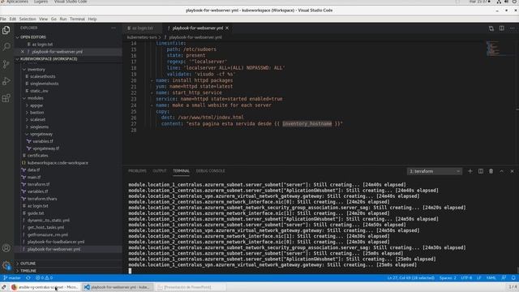Viewport: 519px width, 292px height.
Task: Split the editor to the right
Action: coord(502,28)
